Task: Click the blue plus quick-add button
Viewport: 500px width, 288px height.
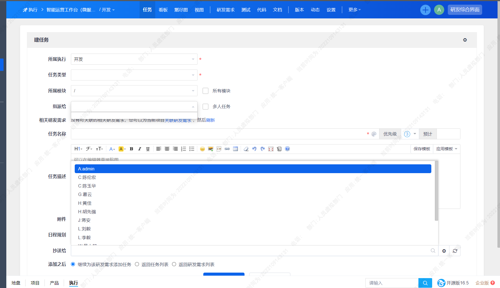Action: (x=425, y=10)
